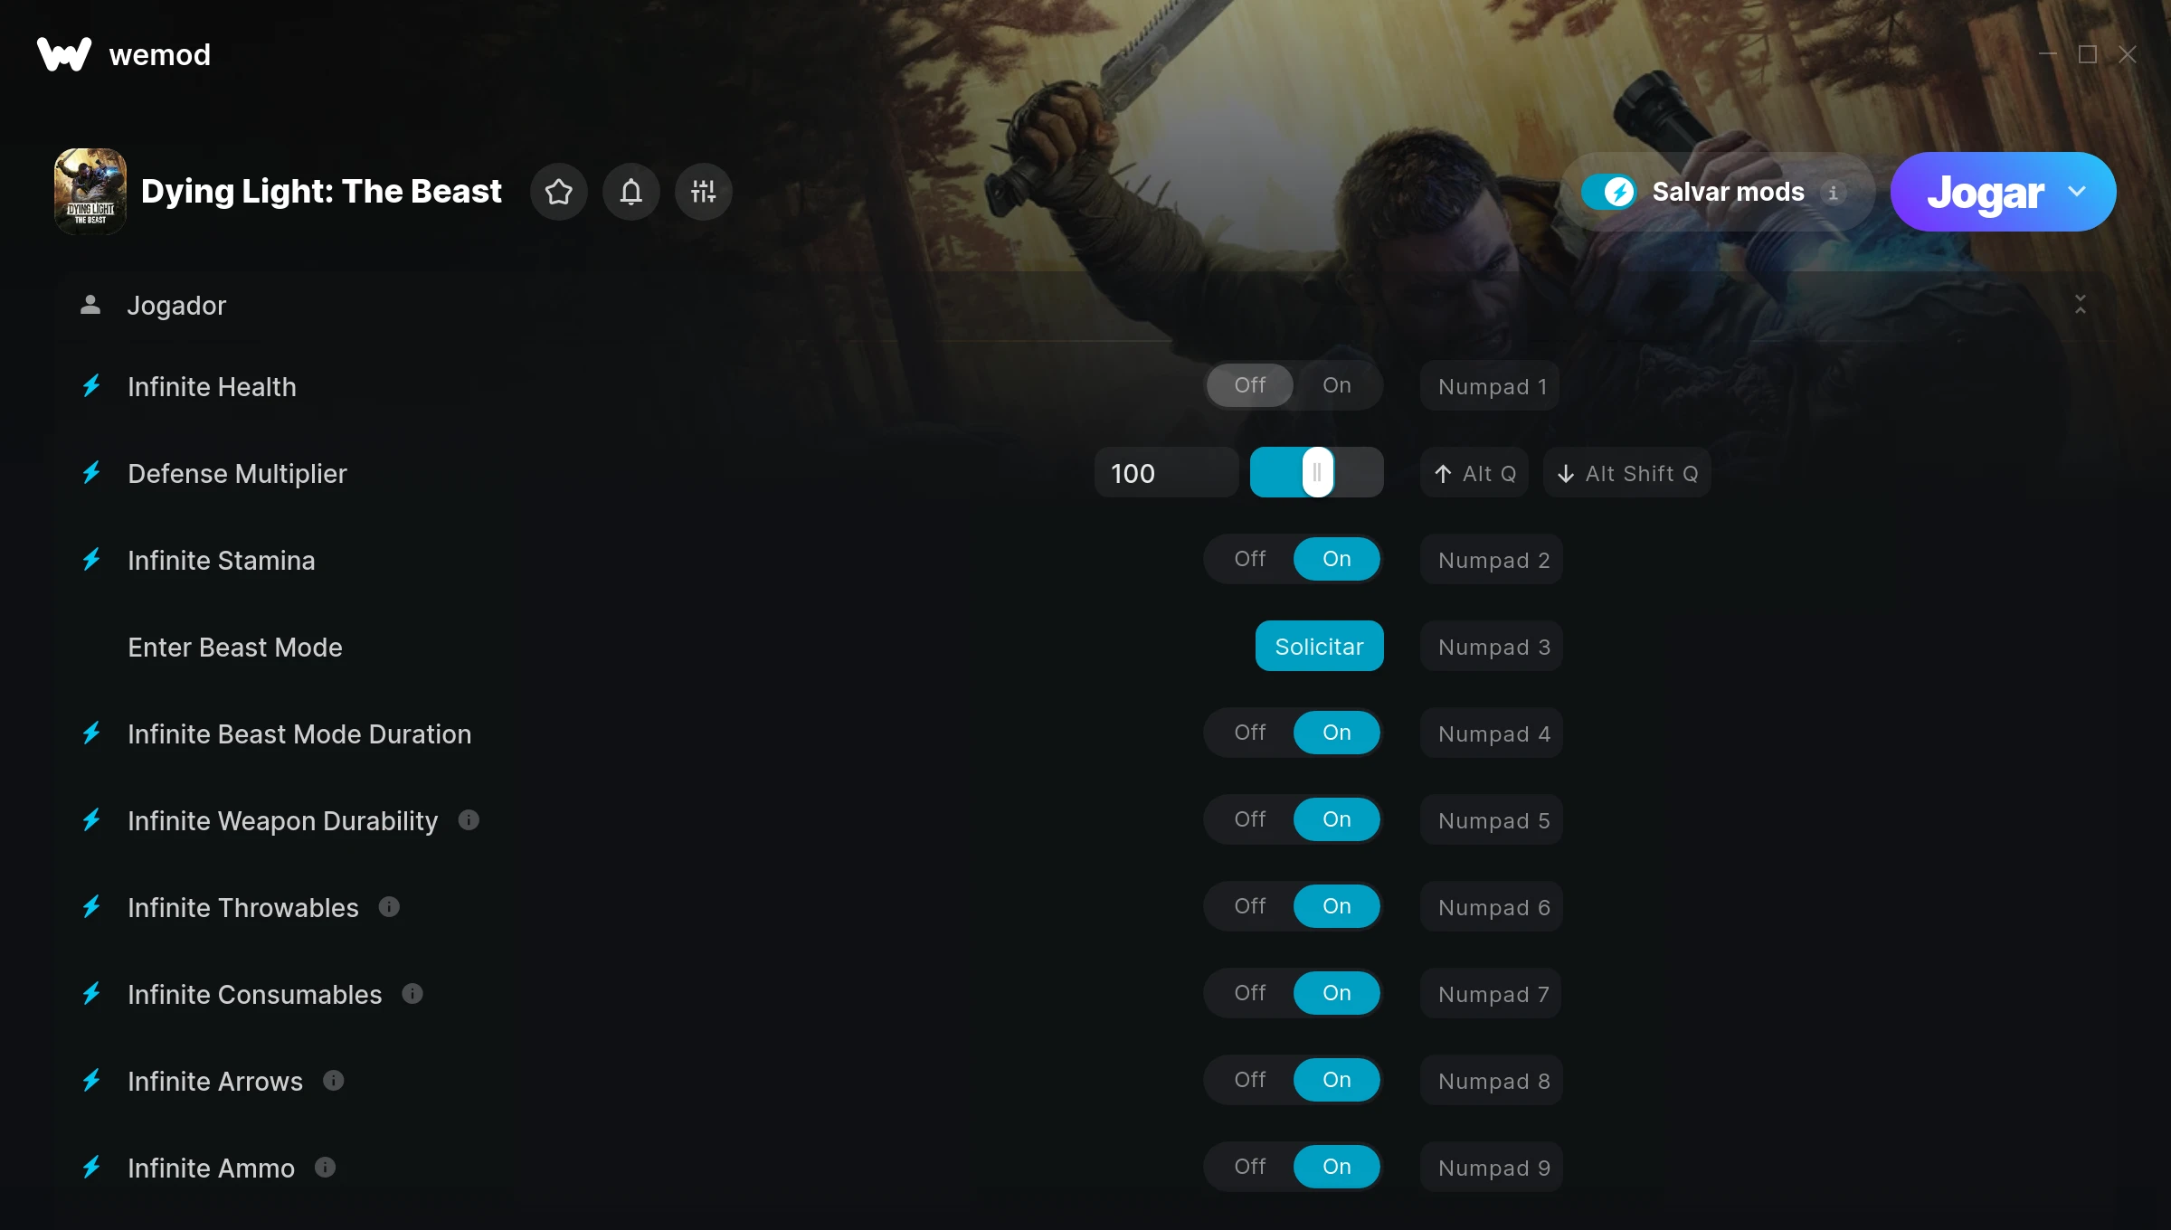Collapse the Jogador section
2171x1230 pixels.
point(2081,305)
